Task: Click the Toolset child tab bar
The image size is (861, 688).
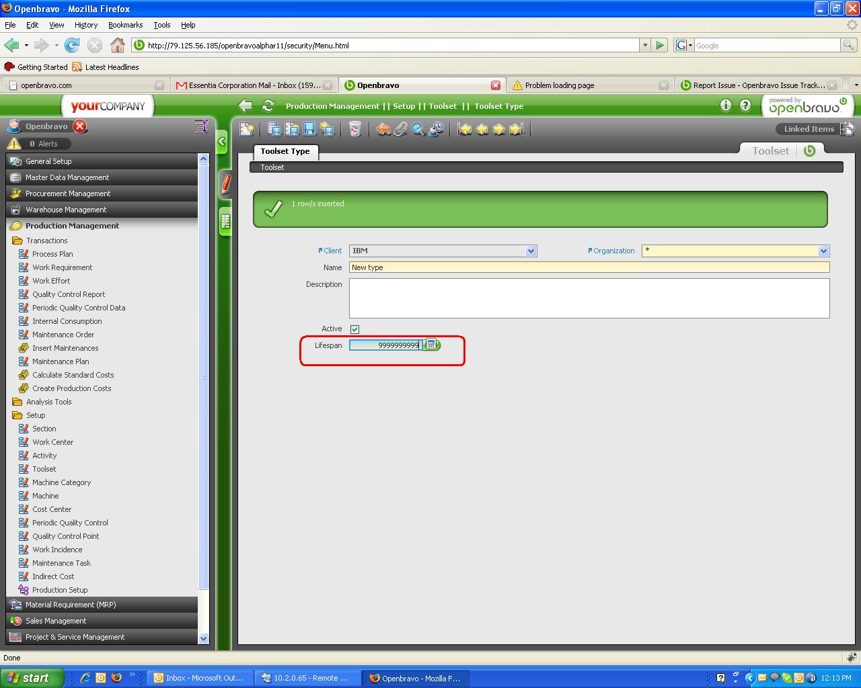Action: click(x=546, y=167)
